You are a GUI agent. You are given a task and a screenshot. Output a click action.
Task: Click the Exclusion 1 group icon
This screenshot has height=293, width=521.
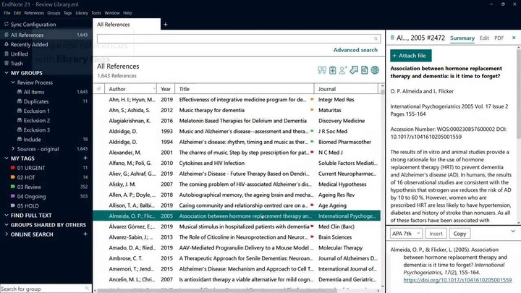(x=20, y=111)
